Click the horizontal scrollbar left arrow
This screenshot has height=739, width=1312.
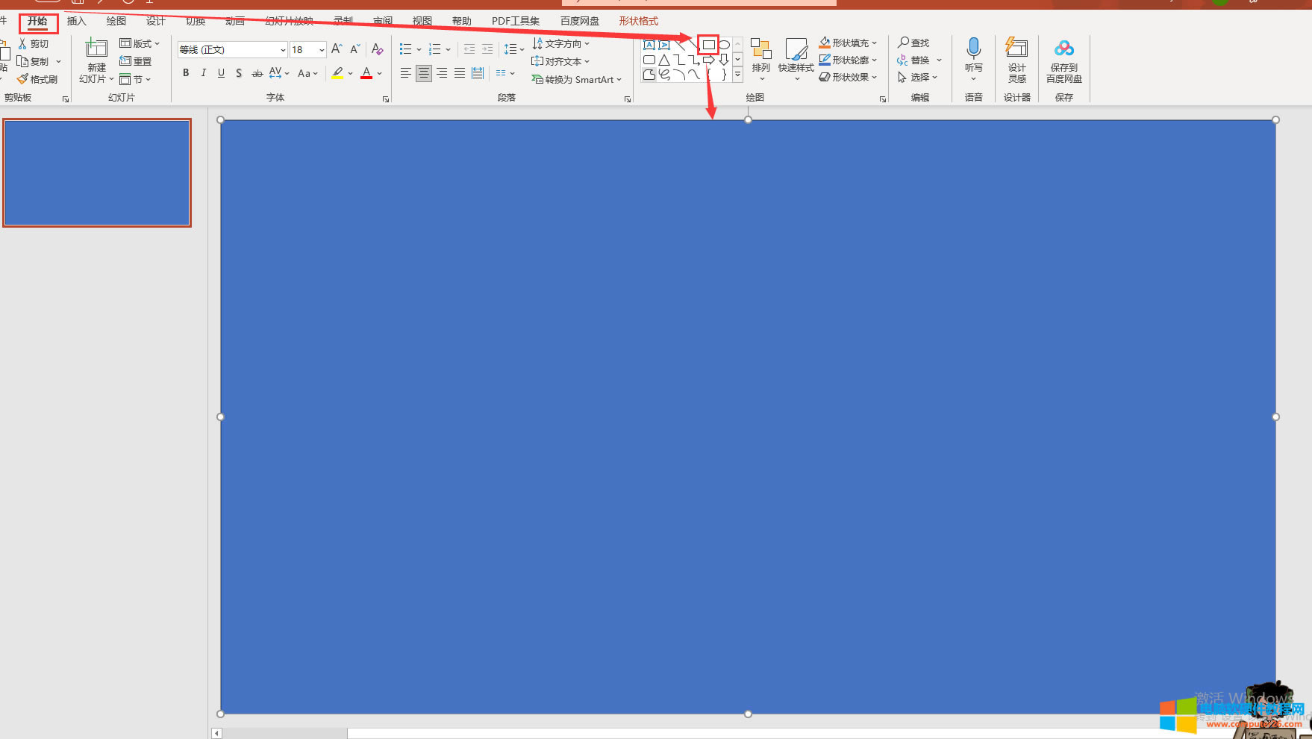pyautogui.click(x=216, y=733)
